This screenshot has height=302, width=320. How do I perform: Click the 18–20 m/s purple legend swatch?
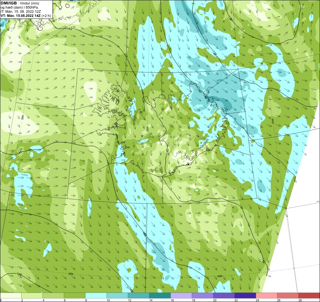coord(203,296)
